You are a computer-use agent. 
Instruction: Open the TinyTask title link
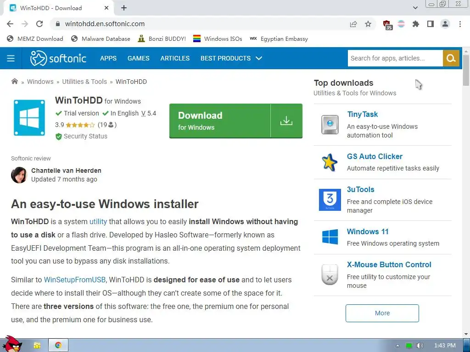363,114
